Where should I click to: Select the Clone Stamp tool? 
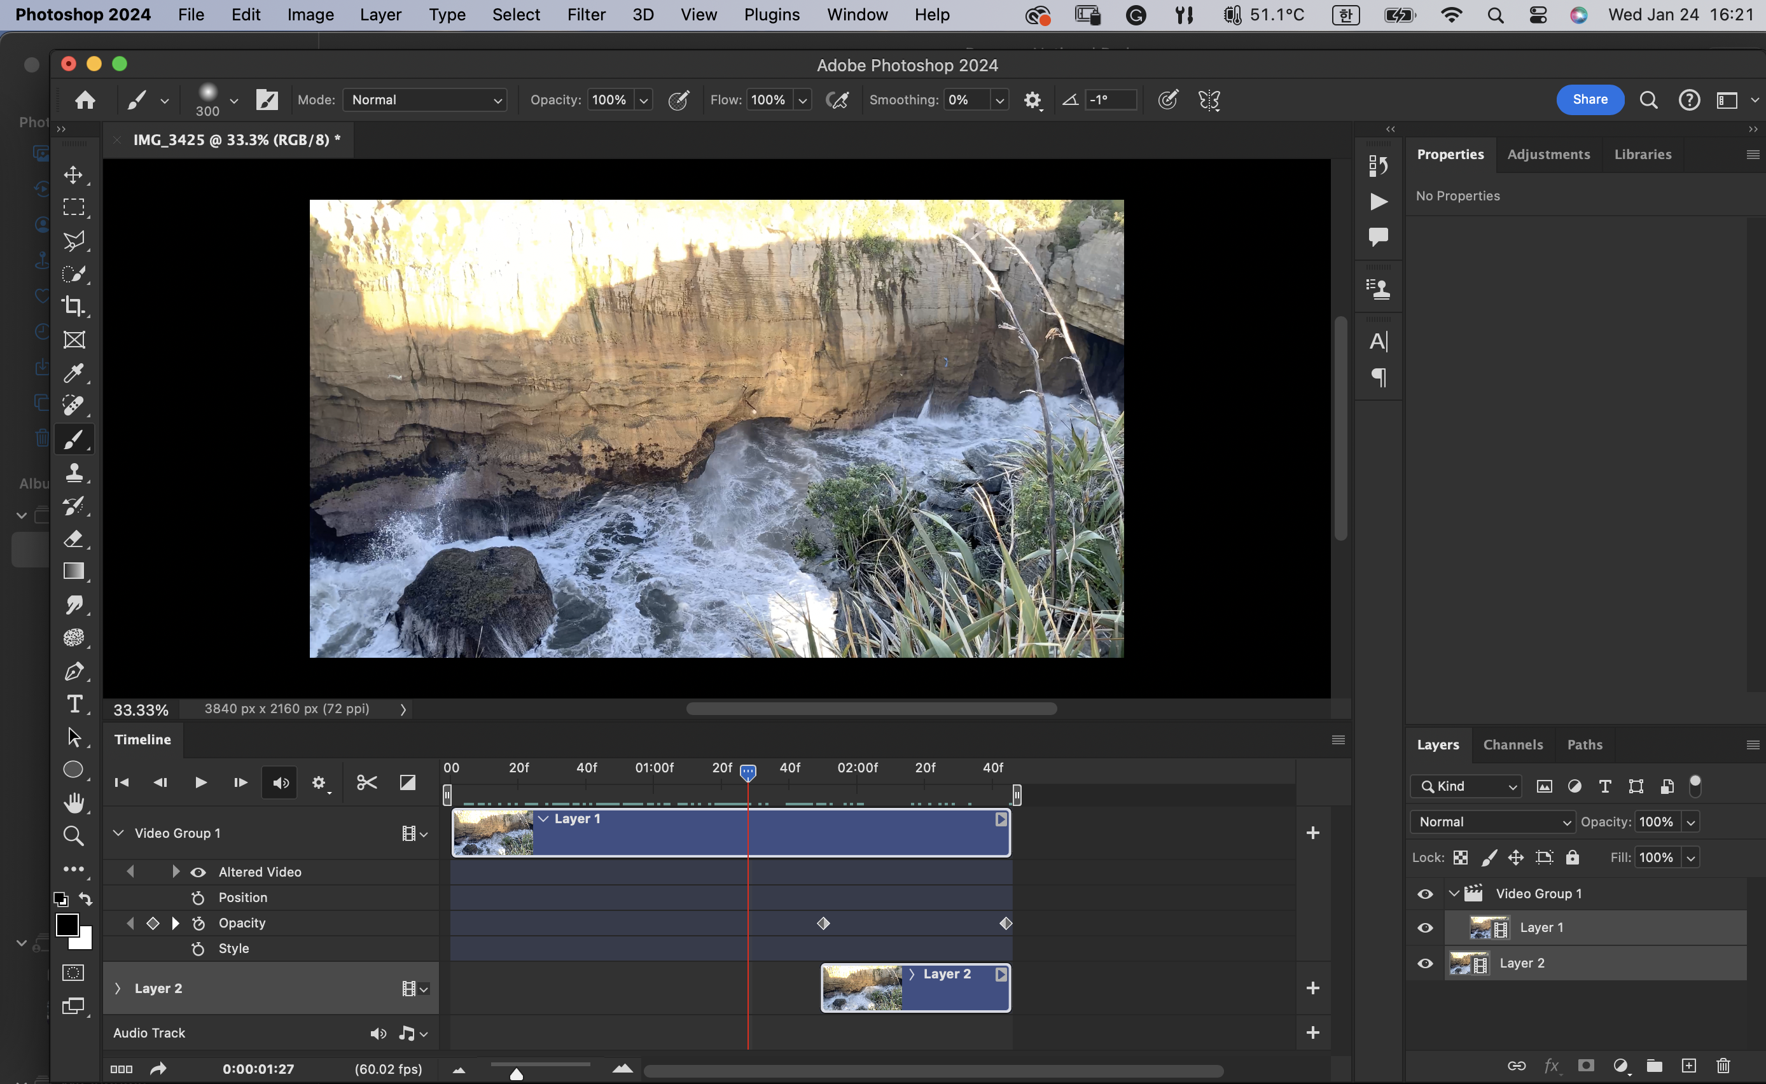tap(73, 473)
